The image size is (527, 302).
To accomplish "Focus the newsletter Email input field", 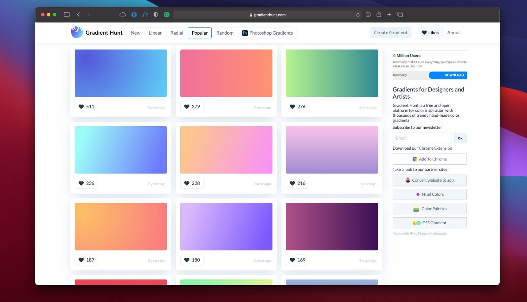I will [422, 138].
